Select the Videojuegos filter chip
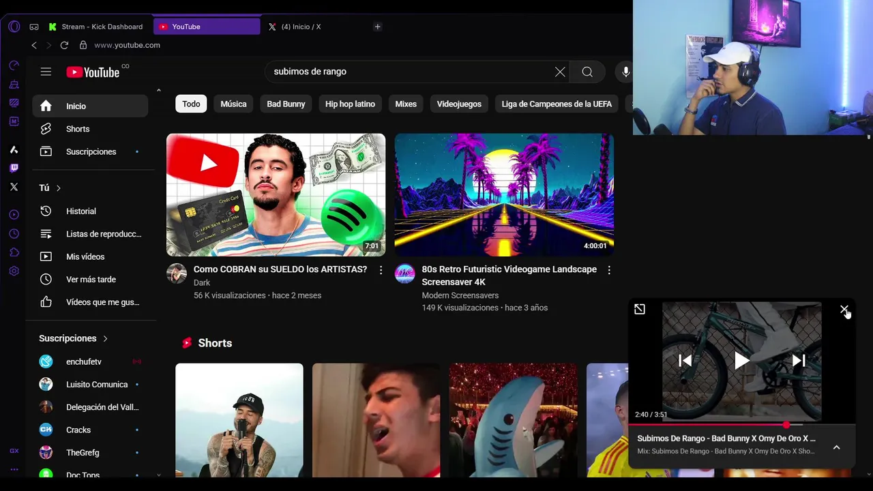 (x=459, y=104)
